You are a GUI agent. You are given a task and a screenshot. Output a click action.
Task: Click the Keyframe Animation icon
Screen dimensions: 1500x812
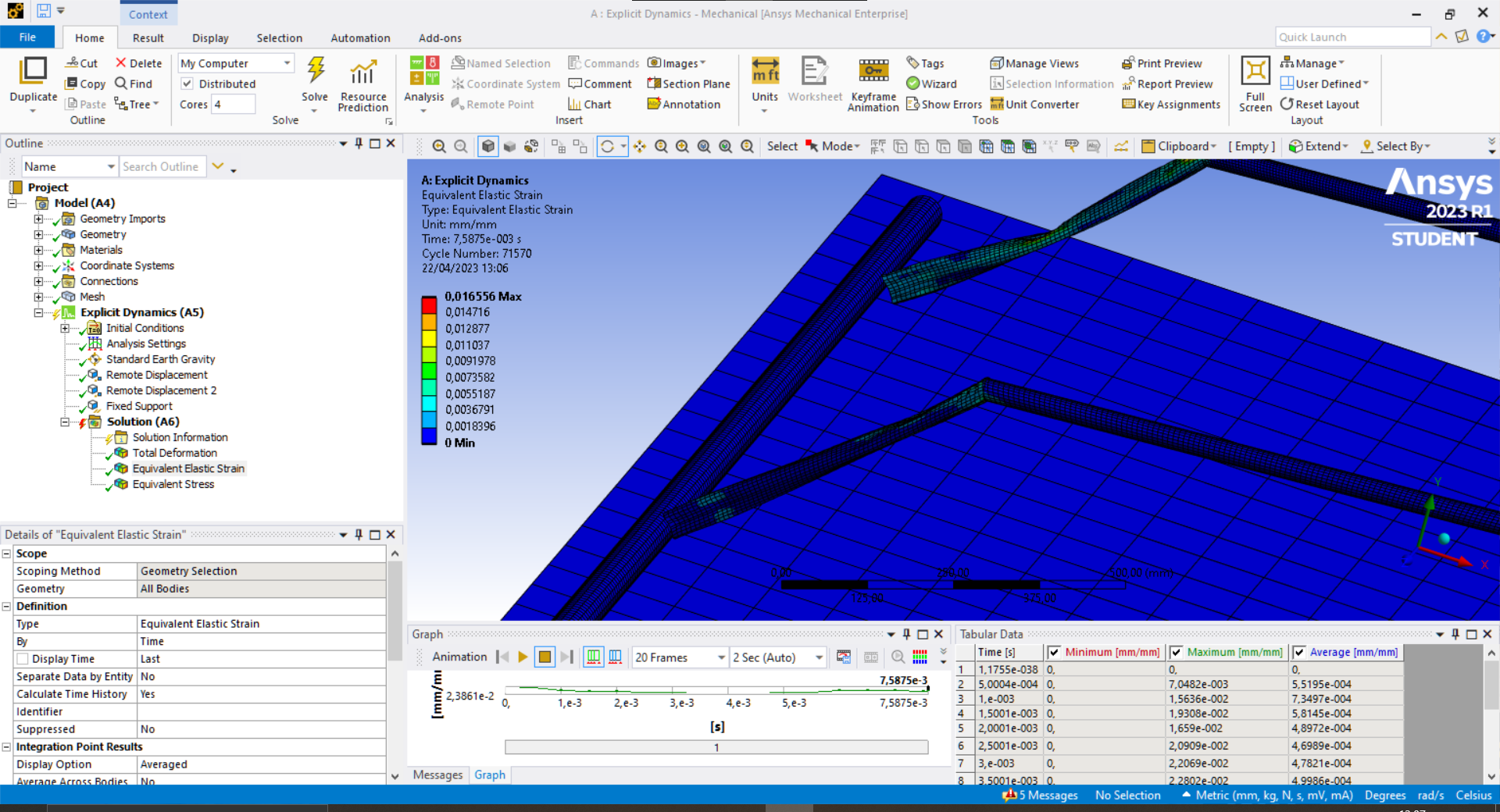(873, 72)
